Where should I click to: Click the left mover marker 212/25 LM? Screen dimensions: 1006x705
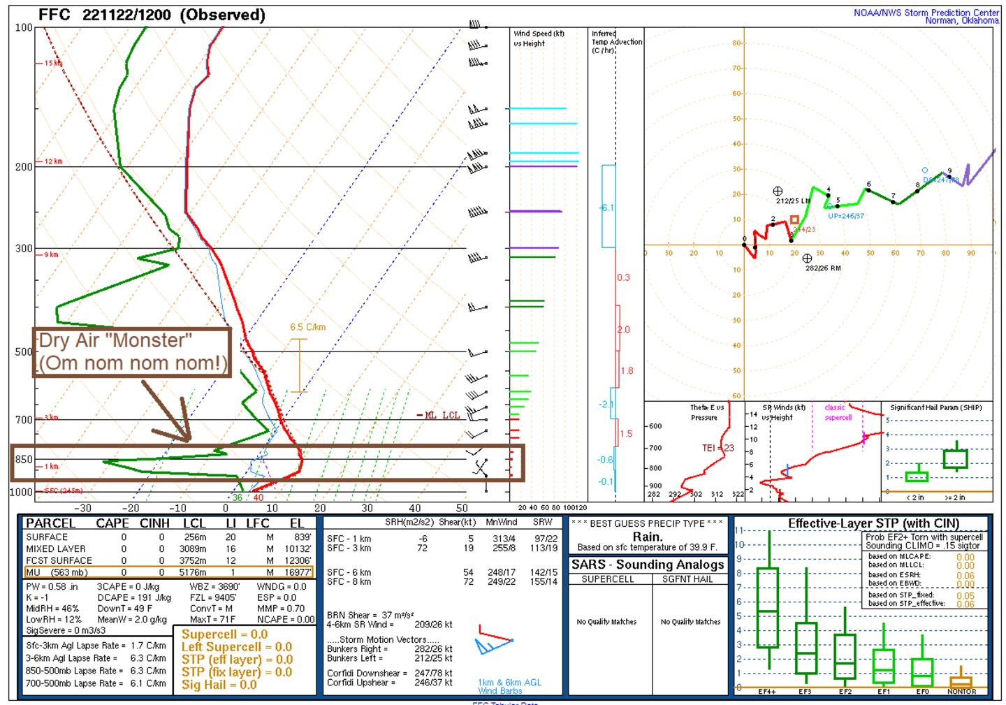click(778, 191)
